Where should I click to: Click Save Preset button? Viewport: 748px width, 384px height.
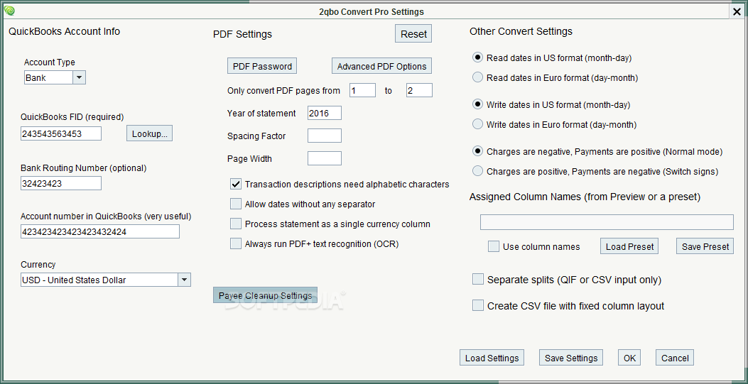click(x=705, y=246)
